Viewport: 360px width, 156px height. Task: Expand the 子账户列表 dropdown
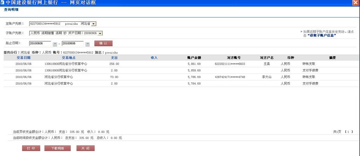[x=100, y=33]
